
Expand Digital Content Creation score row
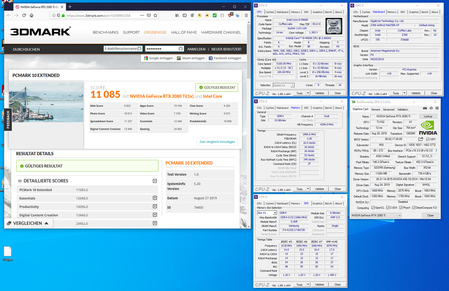click(x=155, y=215)
